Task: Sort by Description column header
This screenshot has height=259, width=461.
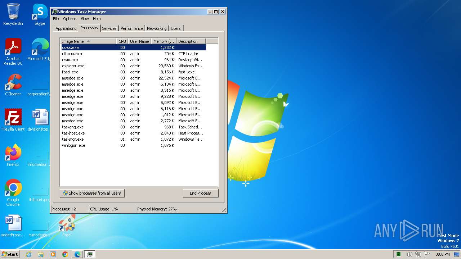Action: pos(191,41)
